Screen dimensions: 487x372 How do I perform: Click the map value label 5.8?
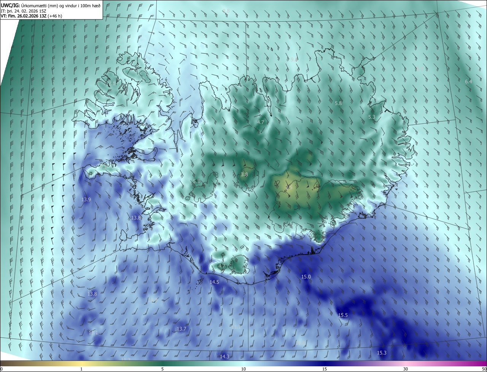point(338,103)
